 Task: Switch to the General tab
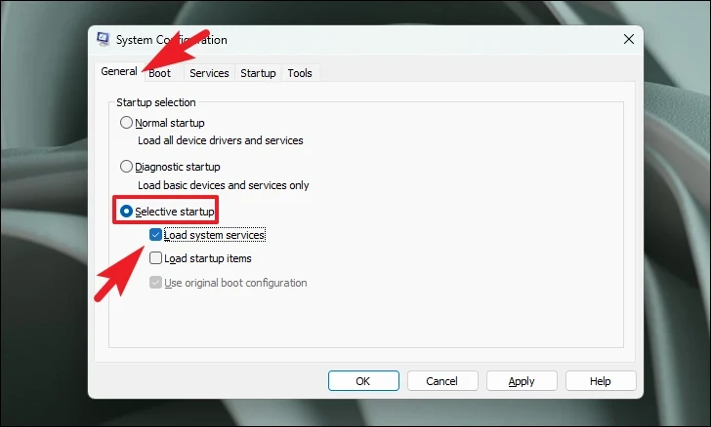pyautogui.click(x=119, y=71)
